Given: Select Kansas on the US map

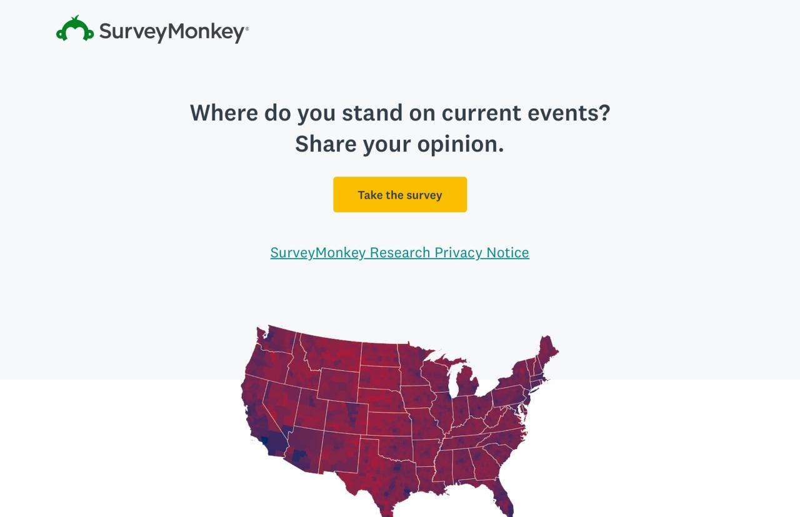Looking at the screenshot, I should (x=389, y=423).
